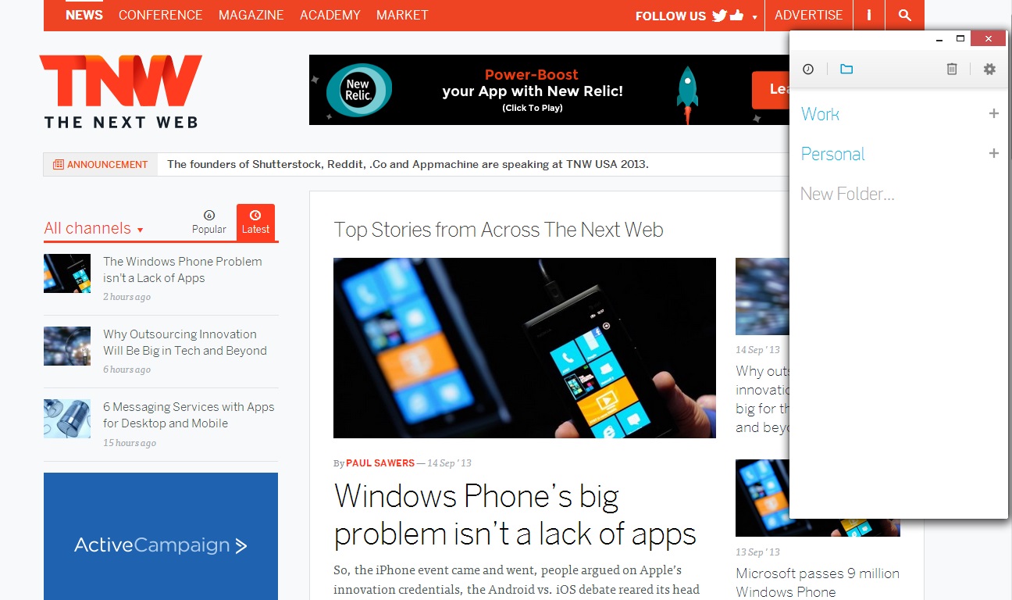Switch to the Latest stories toggle
The image size is (1012, 600).
255,222
